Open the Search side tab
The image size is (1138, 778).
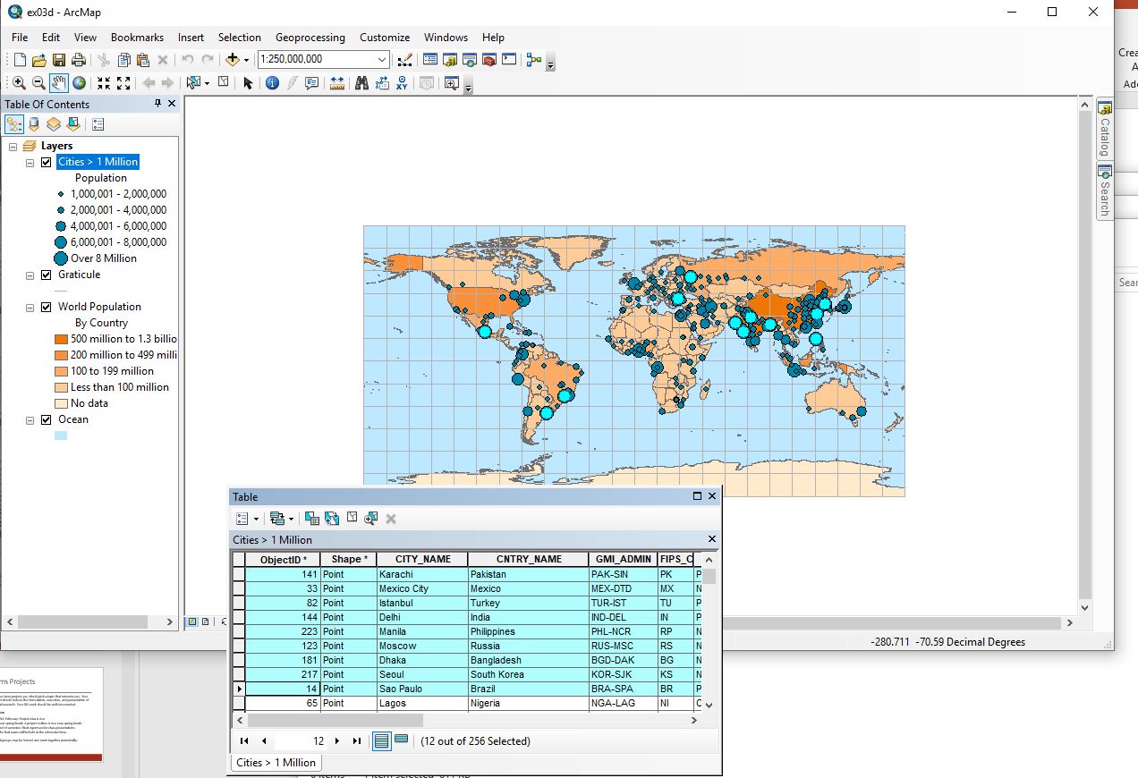[1105, 190]
